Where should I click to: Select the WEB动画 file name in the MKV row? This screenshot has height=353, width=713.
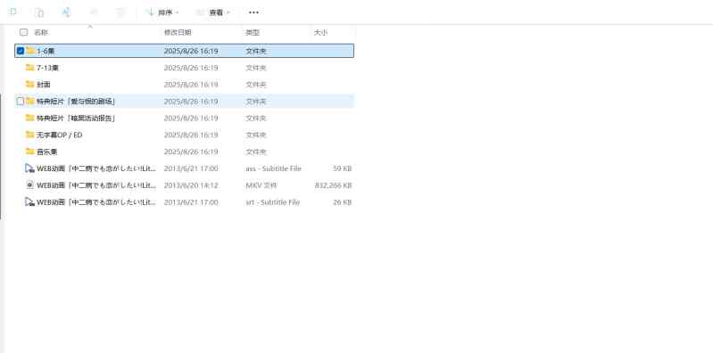tap(96, 185)
